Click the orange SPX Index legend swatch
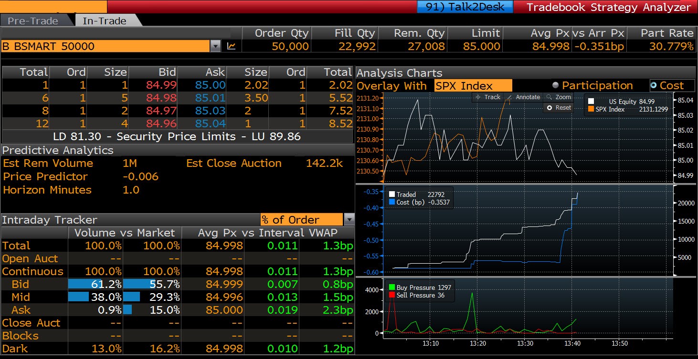This screenshot has height=359, width=698. click(591, 109)
